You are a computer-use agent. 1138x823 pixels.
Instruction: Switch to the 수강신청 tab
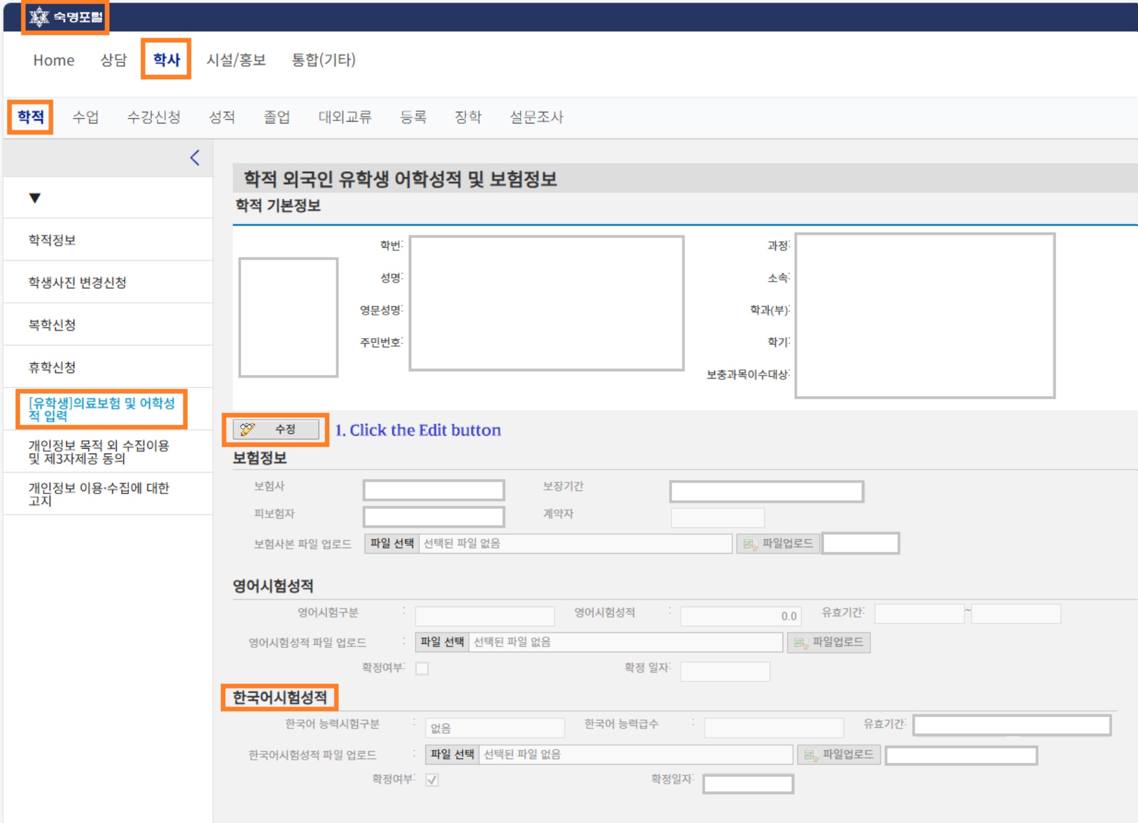(x=153, y=117)
